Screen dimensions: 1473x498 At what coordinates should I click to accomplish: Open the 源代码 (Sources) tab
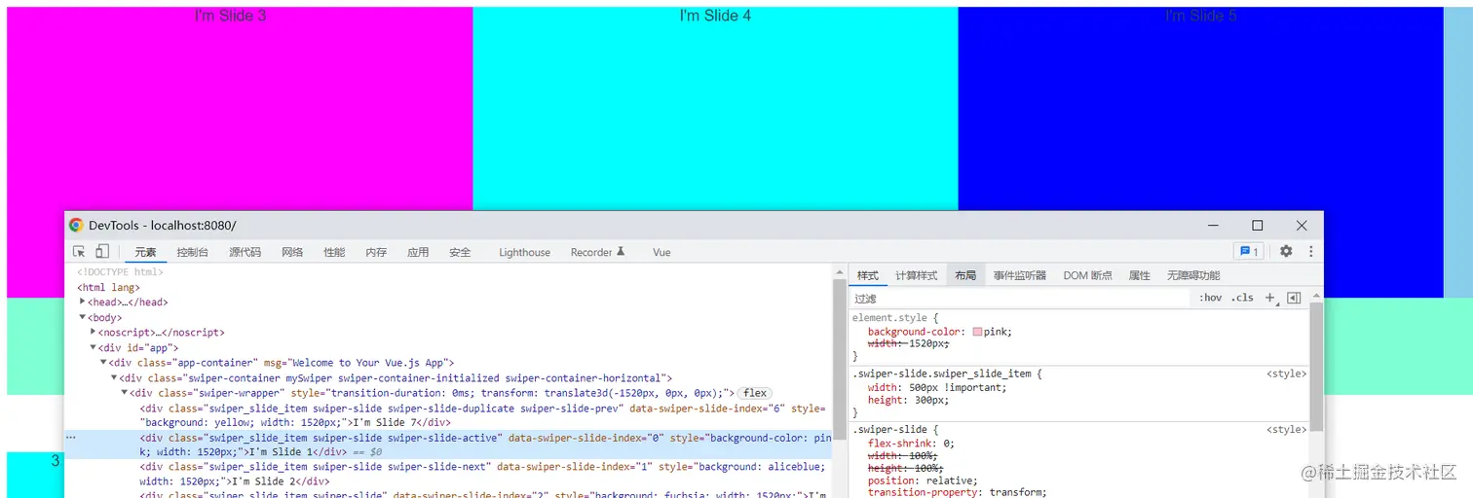[x=245, y=252]
